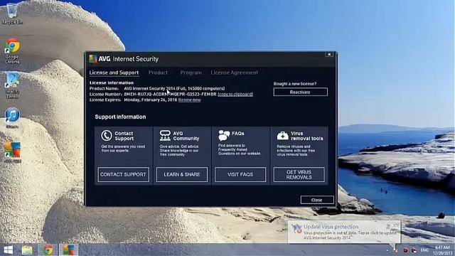The image size is (455, 256).
Task: Click the Reactivate button
Action: click(300, 92)
